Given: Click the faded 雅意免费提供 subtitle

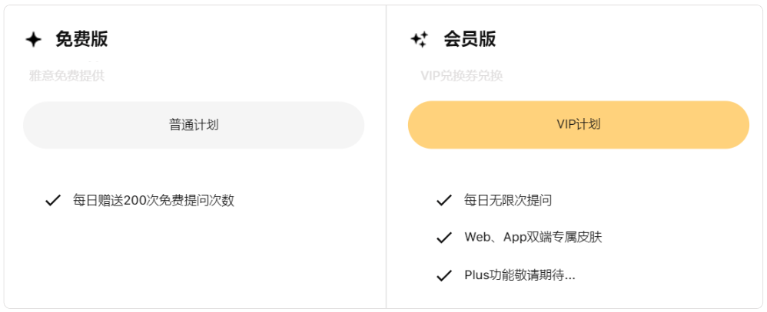Looking at the screenshot, I should (x=67, y=76).
